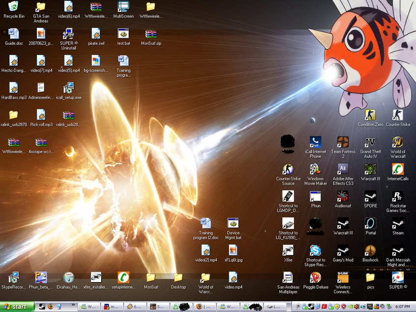
Task: Open the ralink_usb2870 folder
Action: (14, 118)
